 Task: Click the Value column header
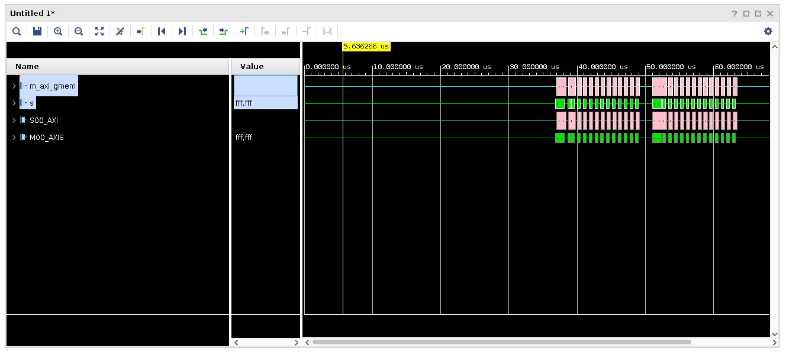(252, 67)
